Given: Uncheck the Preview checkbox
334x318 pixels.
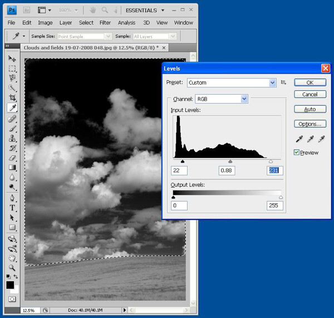Looking at the screenshot, I should [x=297, y=153].
